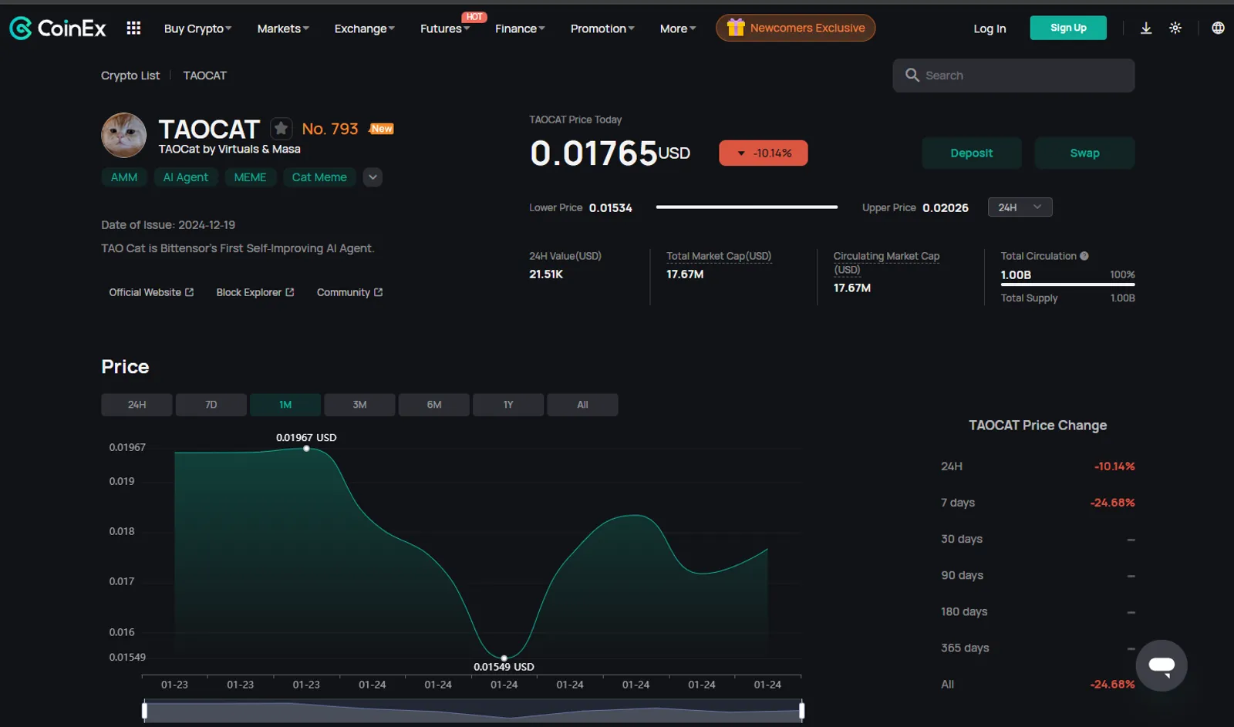Screen dimensions: 1234x727
Task: Click the gift icon in Newcomers Exclusive
Action: (736, 28)
